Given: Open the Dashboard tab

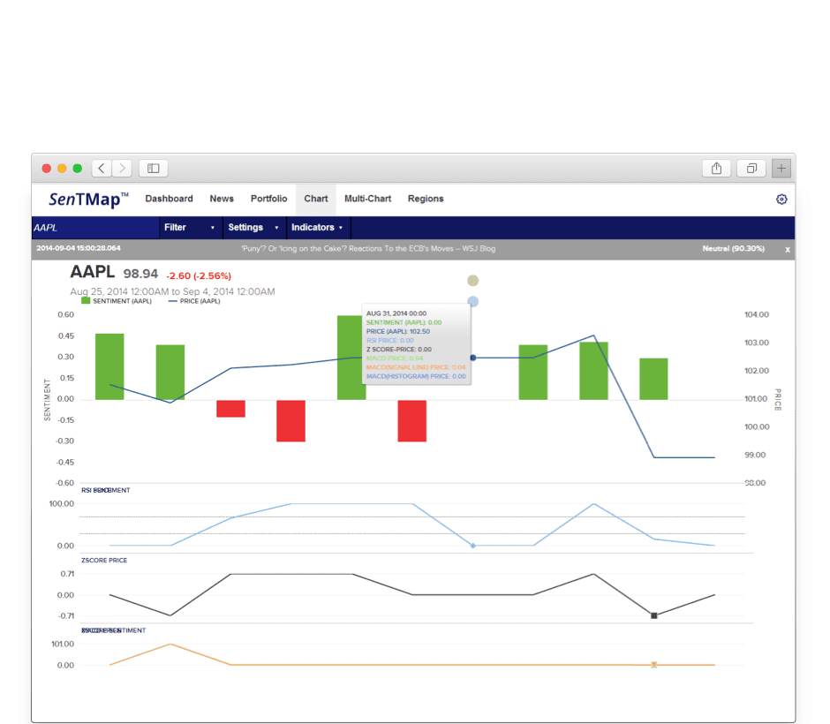Looking at the screenshot, I should pos(169,199).
